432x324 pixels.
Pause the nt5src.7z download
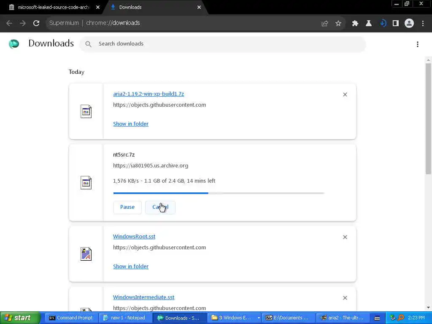(x=127, y=207)
